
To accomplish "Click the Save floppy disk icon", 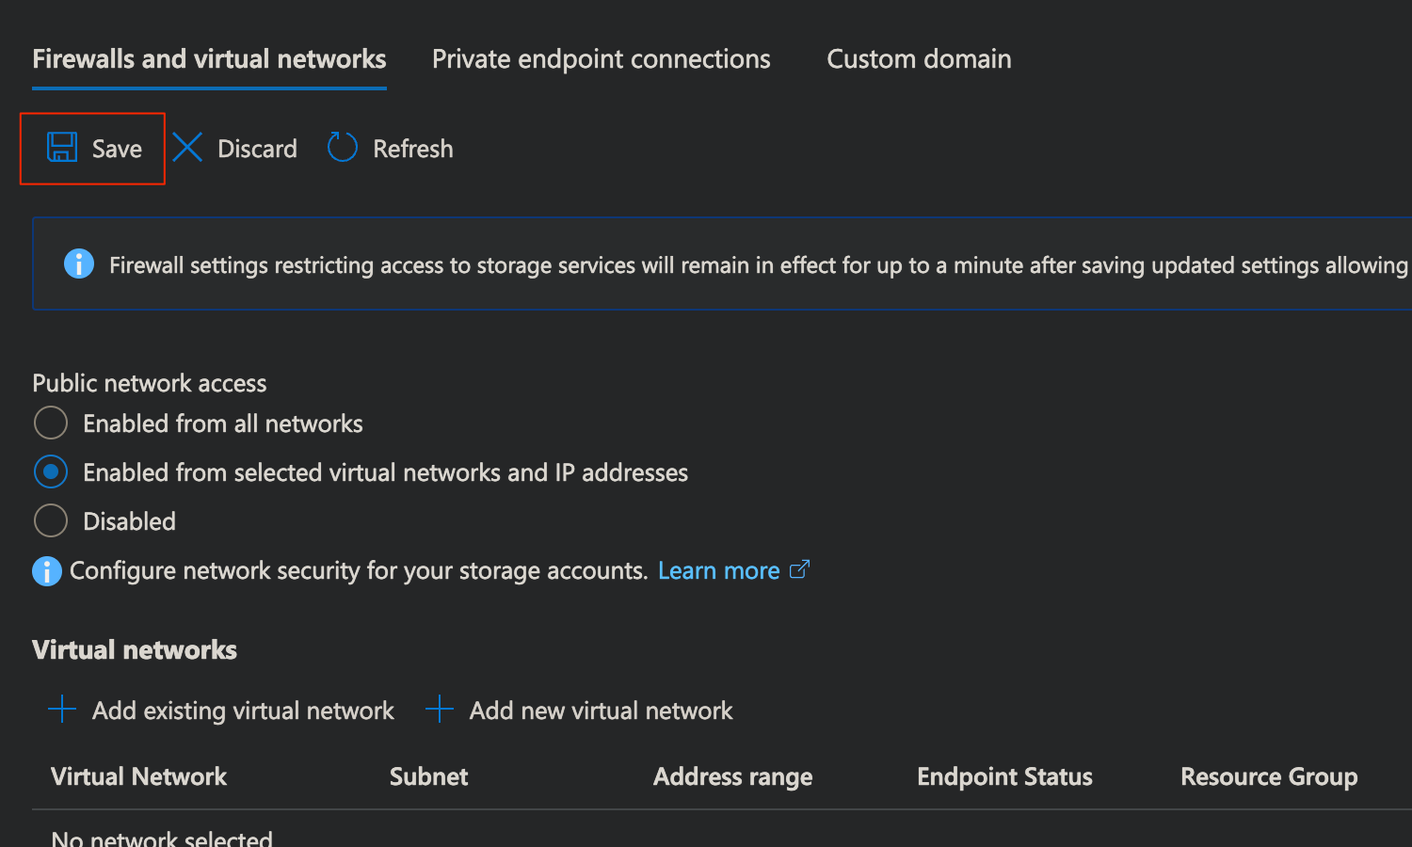I will pyautogui.click(x=62, y=148).
